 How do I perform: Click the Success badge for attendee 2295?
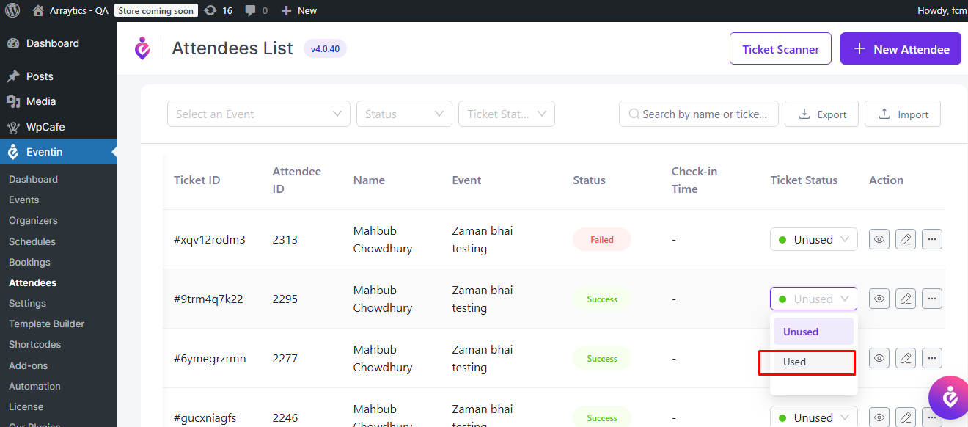602,299
